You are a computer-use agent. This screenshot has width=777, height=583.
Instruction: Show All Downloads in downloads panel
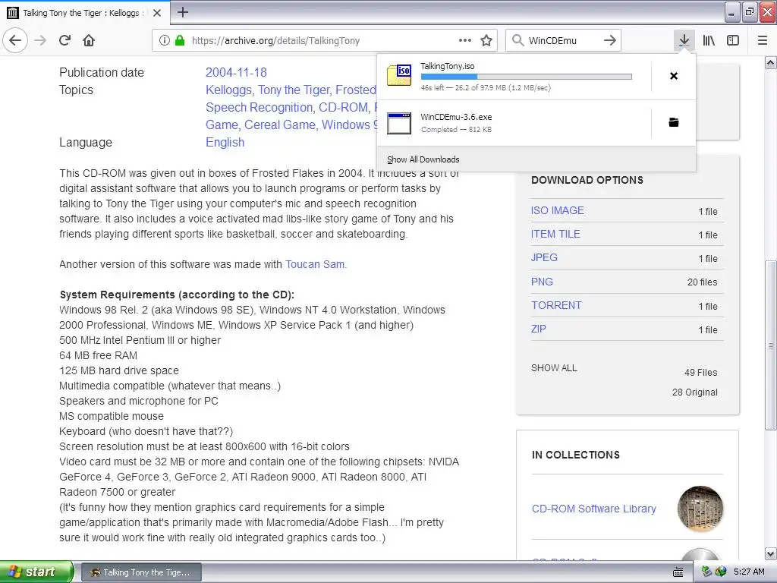click(x=423, y=159)
